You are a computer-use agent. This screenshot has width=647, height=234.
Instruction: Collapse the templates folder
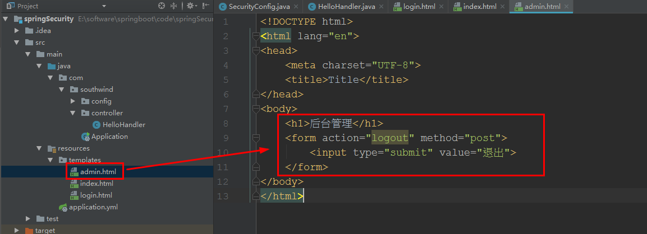pos(50,160)
